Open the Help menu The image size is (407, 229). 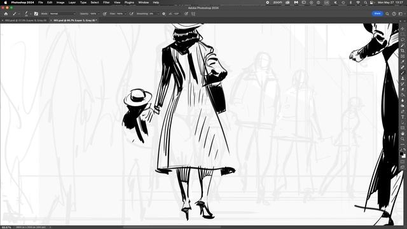click(x=156, y=3)
